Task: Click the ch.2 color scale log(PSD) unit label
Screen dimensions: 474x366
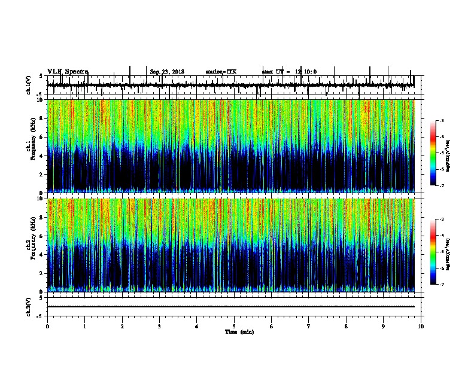Action: 448,254
